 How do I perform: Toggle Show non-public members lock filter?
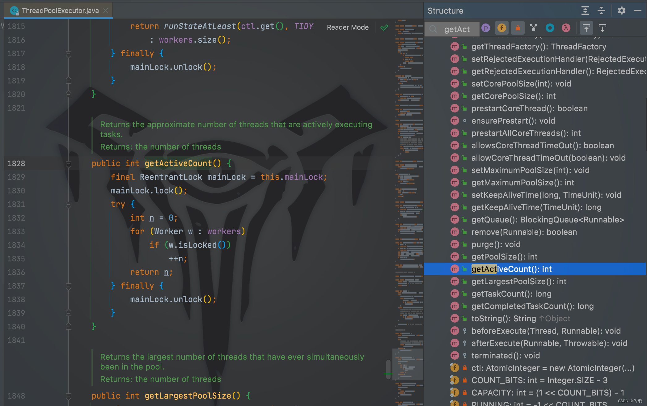(x=518, y=28)
